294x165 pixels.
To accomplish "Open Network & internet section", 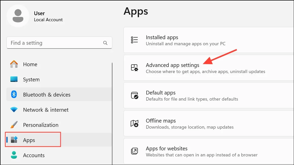I will (59, 110).
